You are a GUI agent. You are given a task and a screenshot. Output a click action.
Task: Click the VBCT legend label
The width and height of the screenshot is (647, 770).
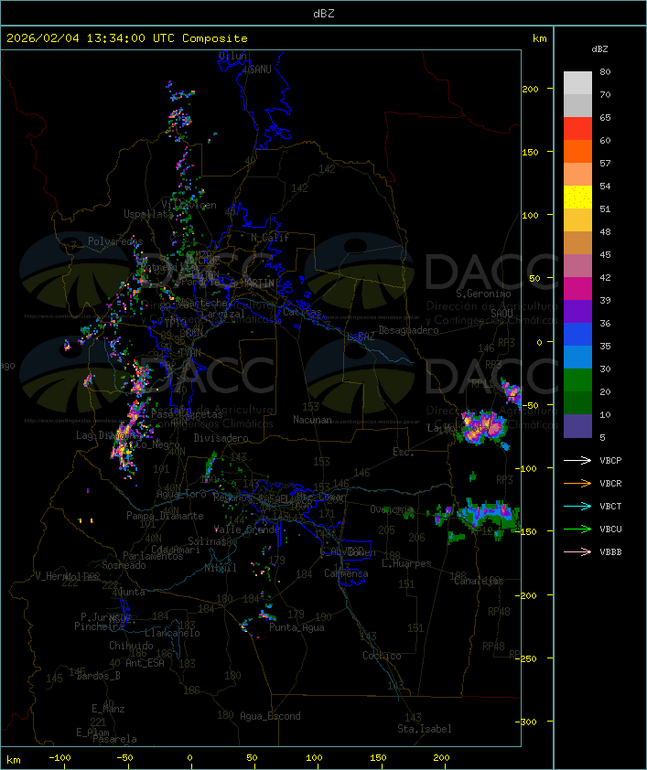tap(610, 506)
